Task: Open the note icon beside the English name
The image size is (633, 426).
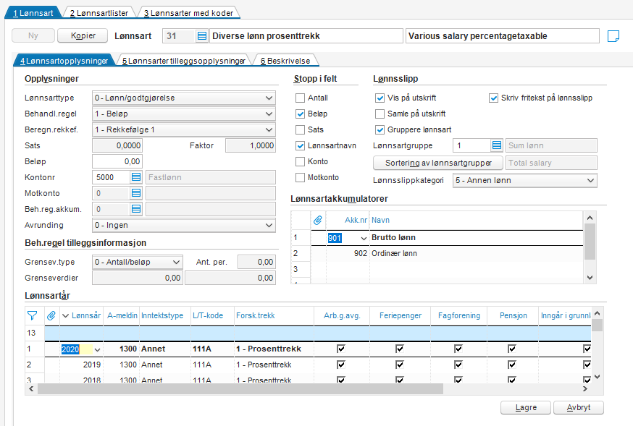Action: point(613,36)
